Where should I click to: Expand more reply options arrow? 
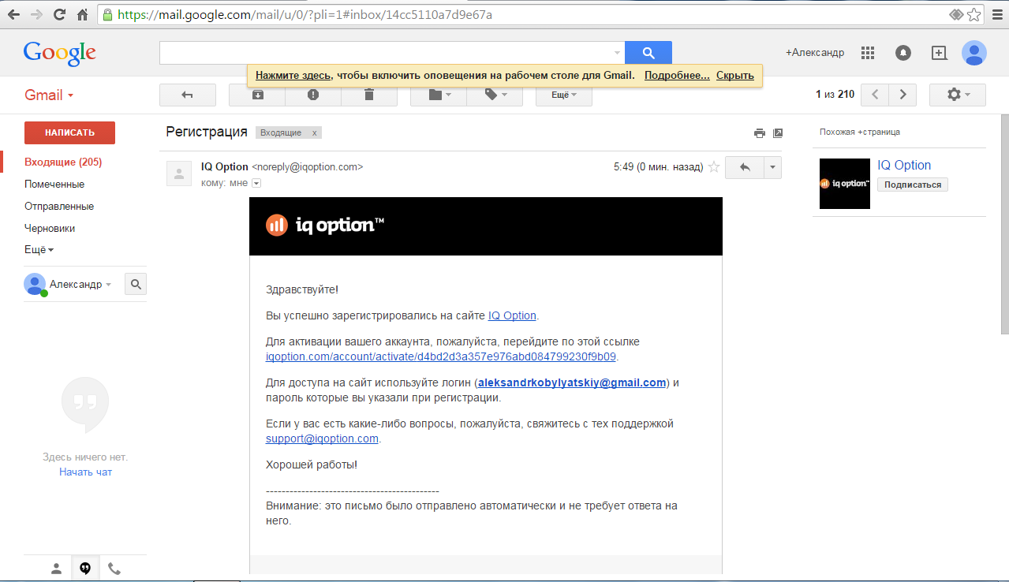coord(773,167)
